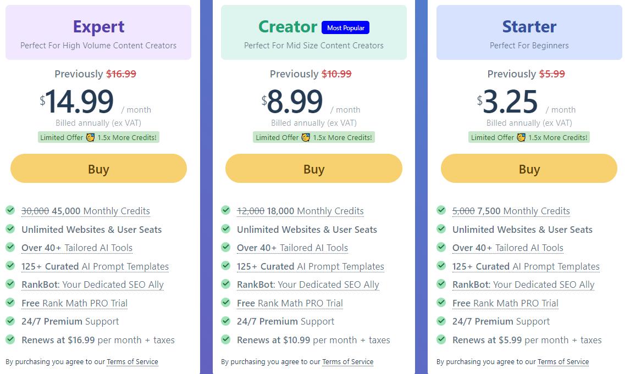Click check icon next to Creator RankBot feature
630x374 pixels.
tap(226, 284)
